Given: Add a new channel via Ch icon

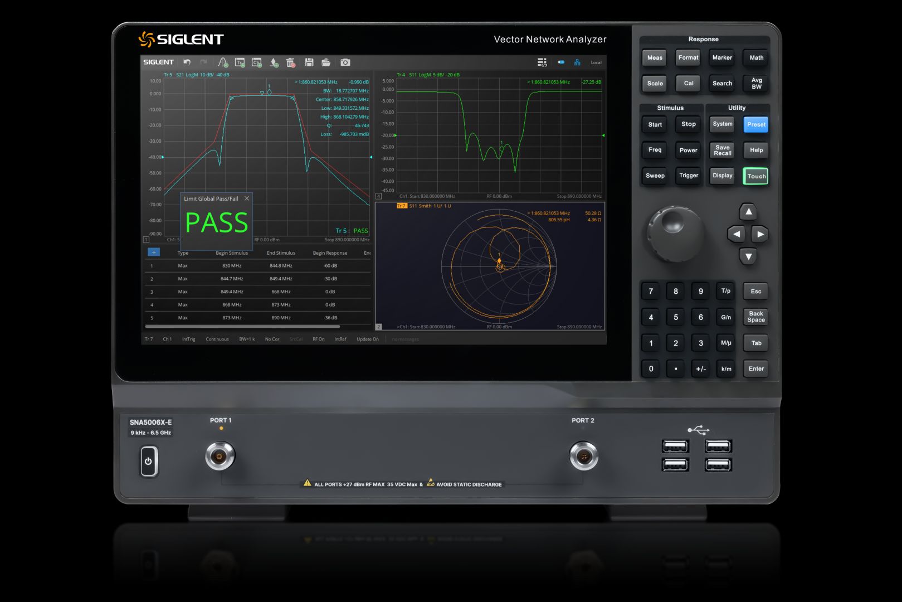Looking at the screenshot, I should [x=257, y=62].
